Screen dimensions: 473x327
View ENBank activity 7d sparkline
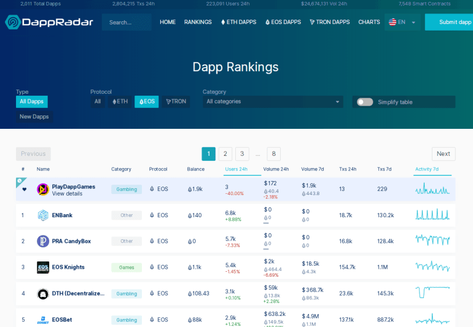(432, 215)
